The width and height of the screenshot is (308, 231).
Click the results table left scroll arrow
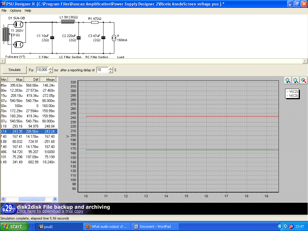tap(3, 199)
